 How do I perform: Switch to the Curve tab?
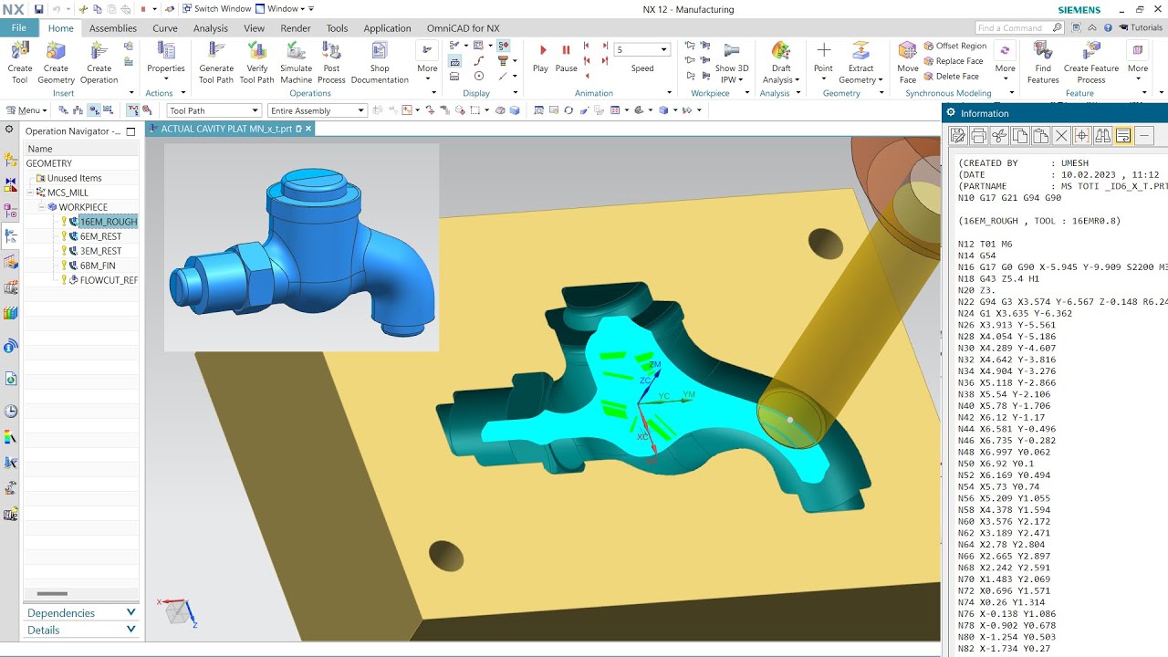[x=165, y=28]
